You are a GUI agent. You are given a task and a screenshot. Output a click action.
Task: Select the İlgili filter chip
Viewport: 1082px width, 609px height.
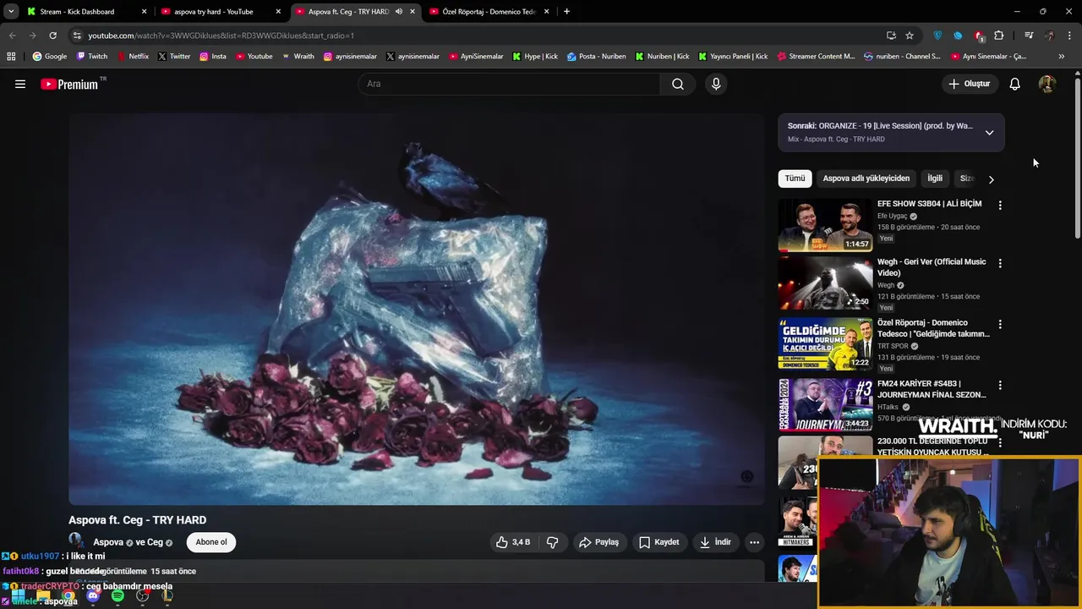(x=935, y=178)
